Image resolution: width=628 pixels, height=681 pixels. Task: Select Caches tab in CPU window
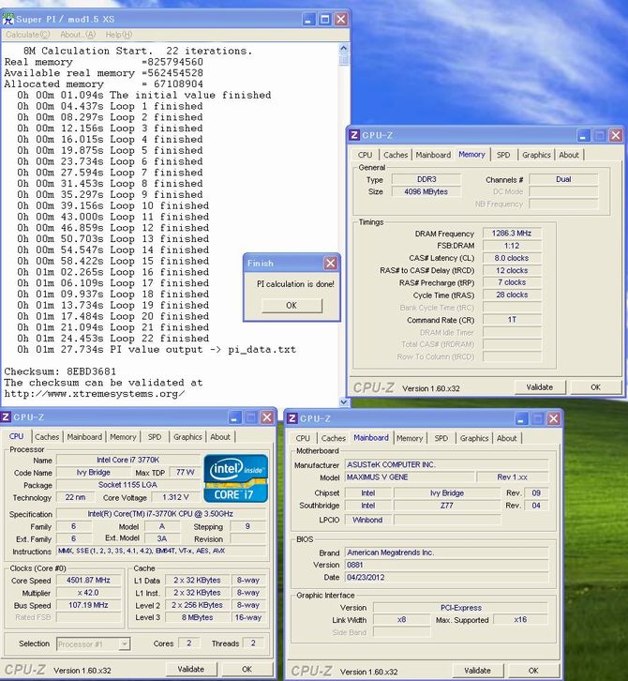(x=47, y=437)
